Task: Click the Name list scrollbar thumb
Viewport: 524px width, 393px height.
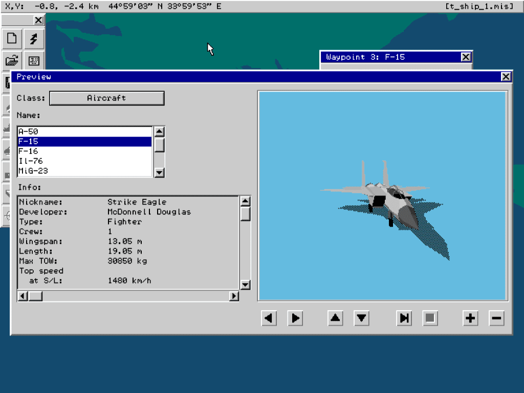Action: pos(160,145)
